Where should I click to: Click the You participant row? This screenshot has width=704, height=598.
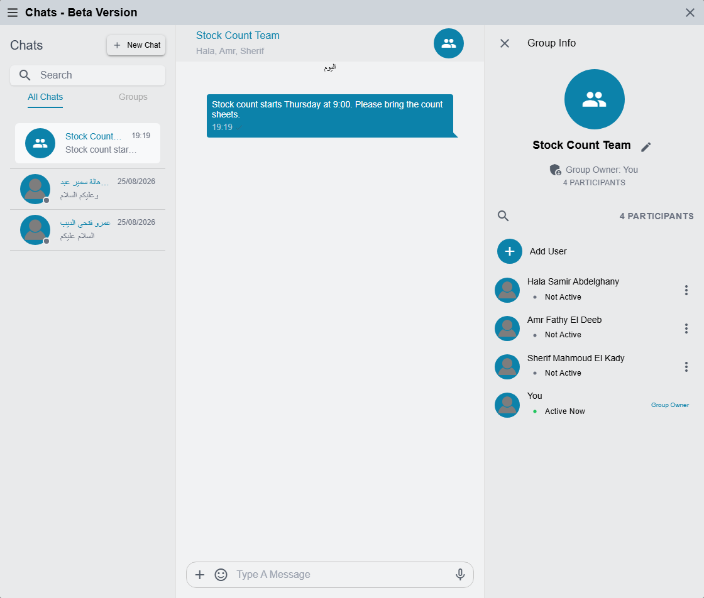pos(594,405)
